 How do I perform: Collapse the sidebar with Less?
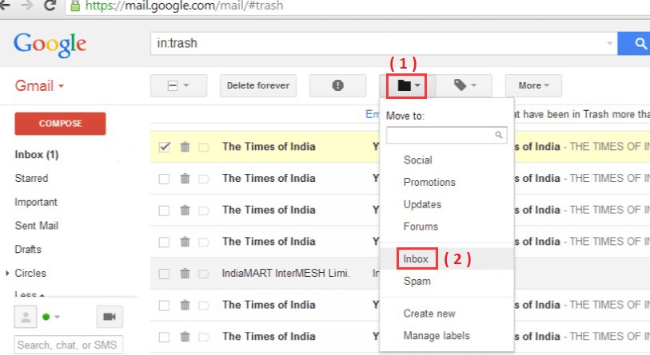(30, 294)
